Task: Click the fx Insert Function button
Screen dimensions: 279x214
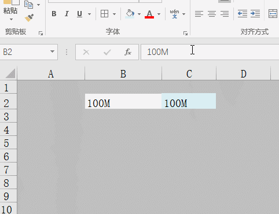Action: [128, 52]
